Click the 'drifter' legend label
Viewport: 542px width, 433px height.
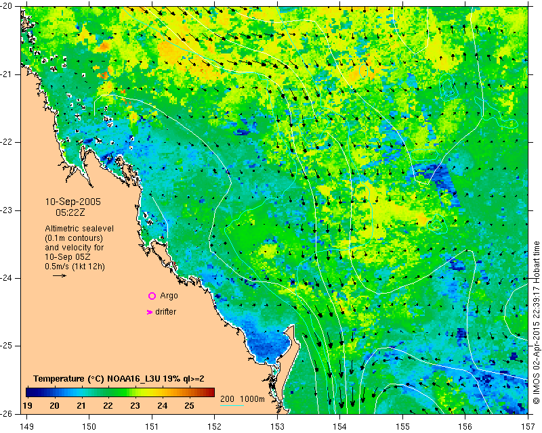point(165,312)
